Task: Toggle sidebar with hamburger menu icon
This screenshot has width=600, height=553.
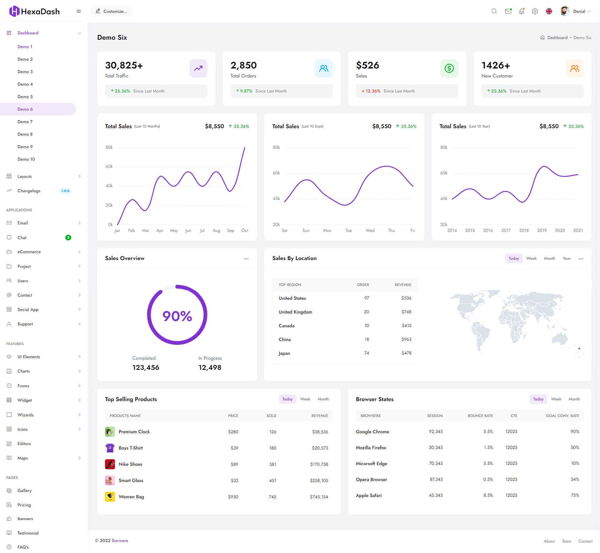Action: coord(79,11)
